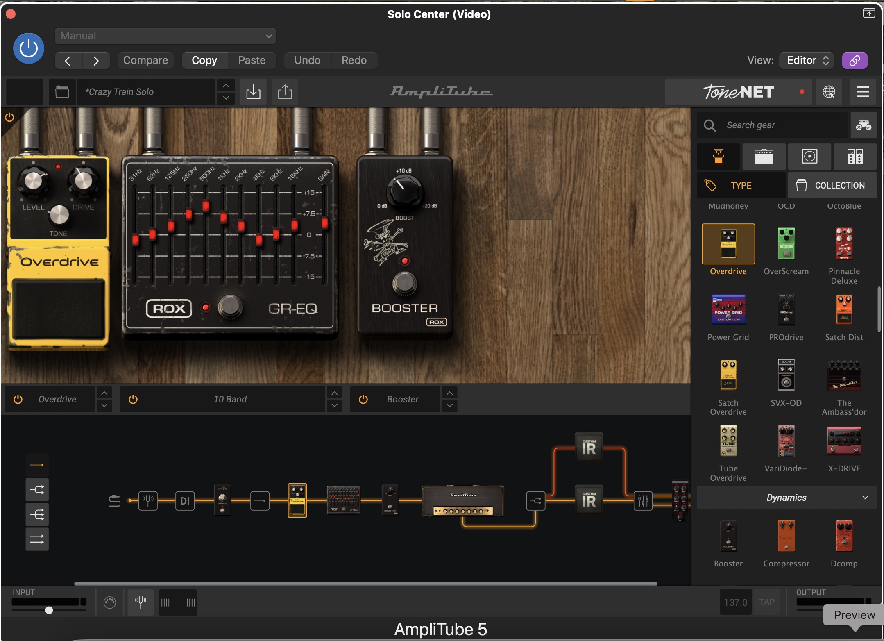Toggle power for 10 Band slot
The image size is (884, 641).
133,399
